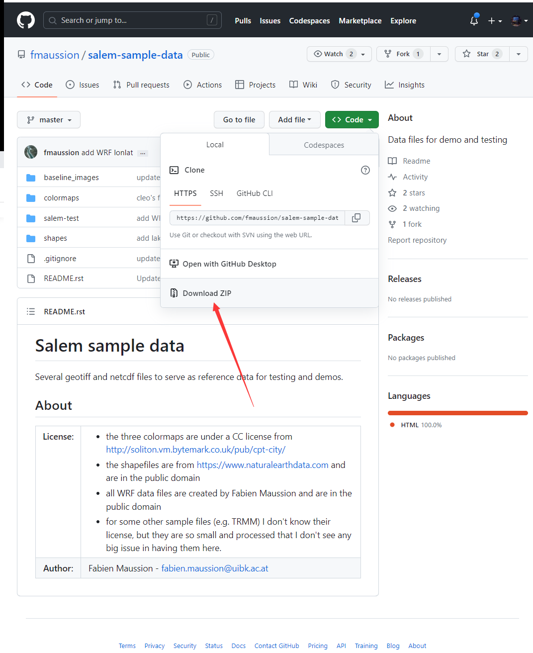Click the fabien.maussion email link
Image resolution: width=533 pixels, height=653 pixels.
click(215, 568)
